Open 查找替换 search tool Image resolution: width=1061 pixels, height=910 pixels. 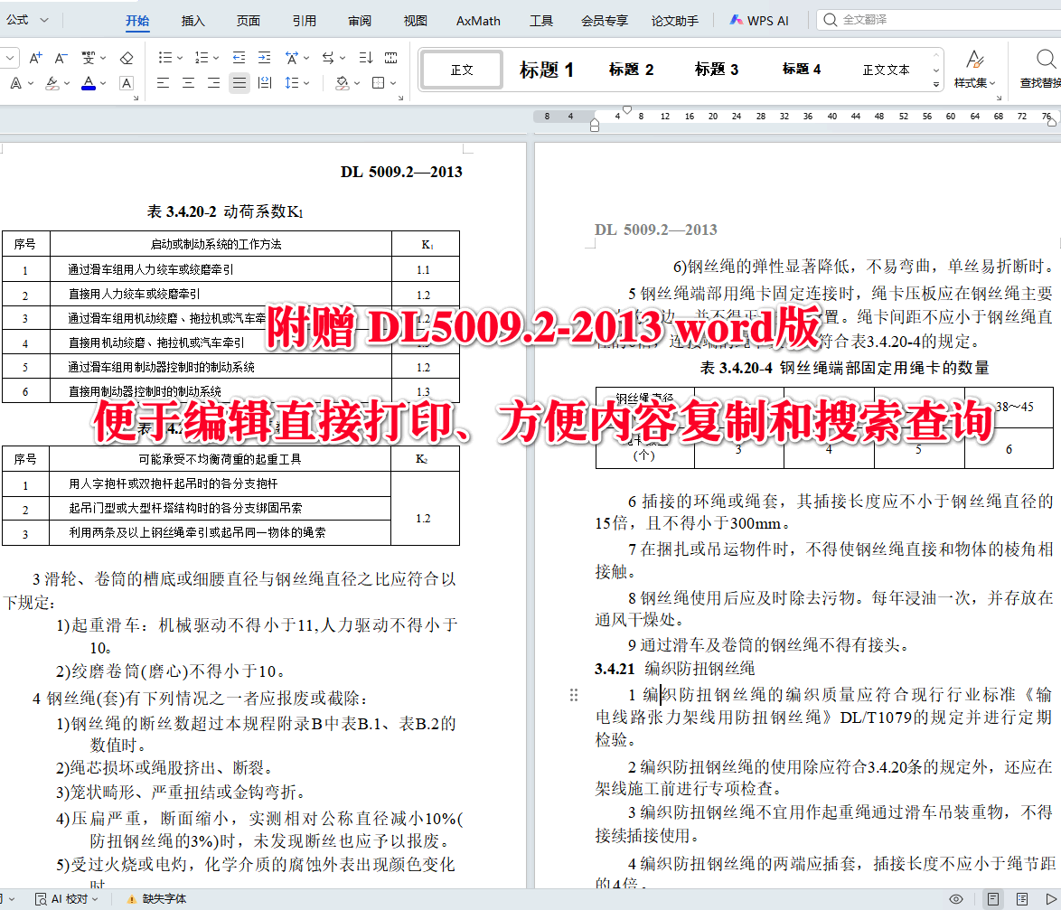1042,69
